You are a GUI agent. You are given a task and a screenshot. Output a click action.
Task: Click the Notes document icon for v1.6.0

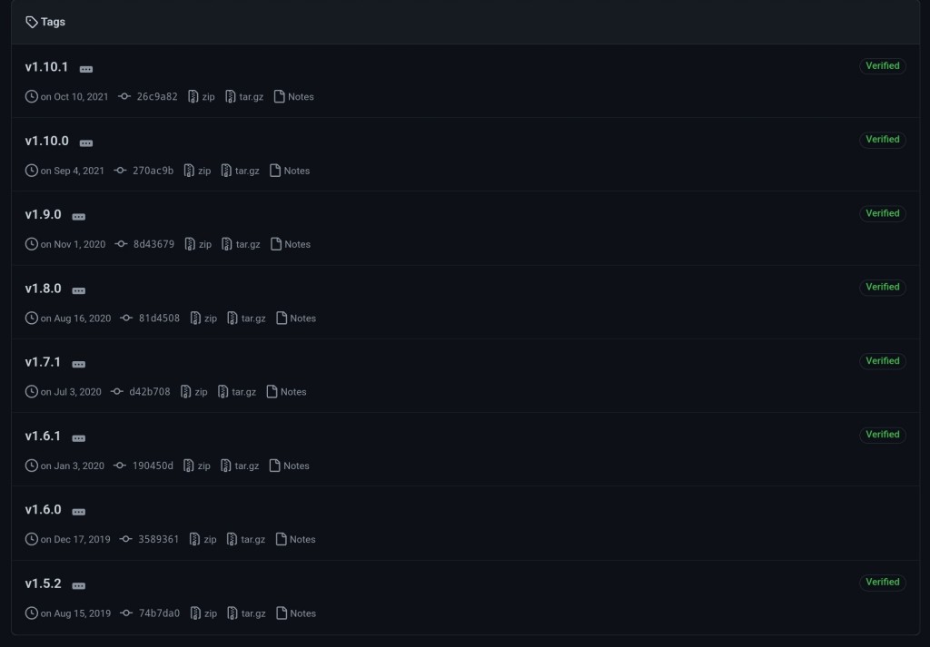point(282,539)
